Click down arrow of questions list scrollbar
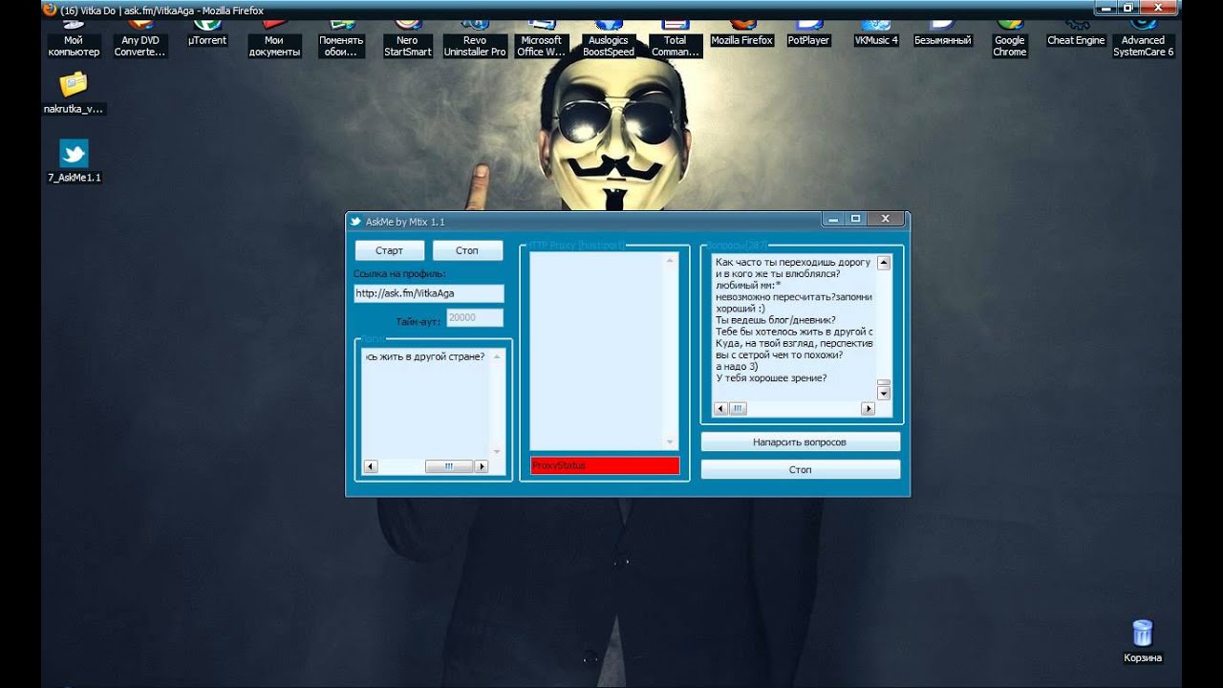Screen dimensions: 1223x688 click(x=884, y=393)
